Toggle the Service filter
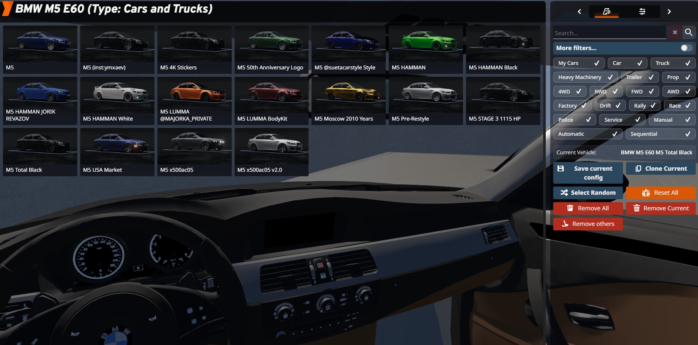This screenshot has width=698, height=345. coord(622,120)
